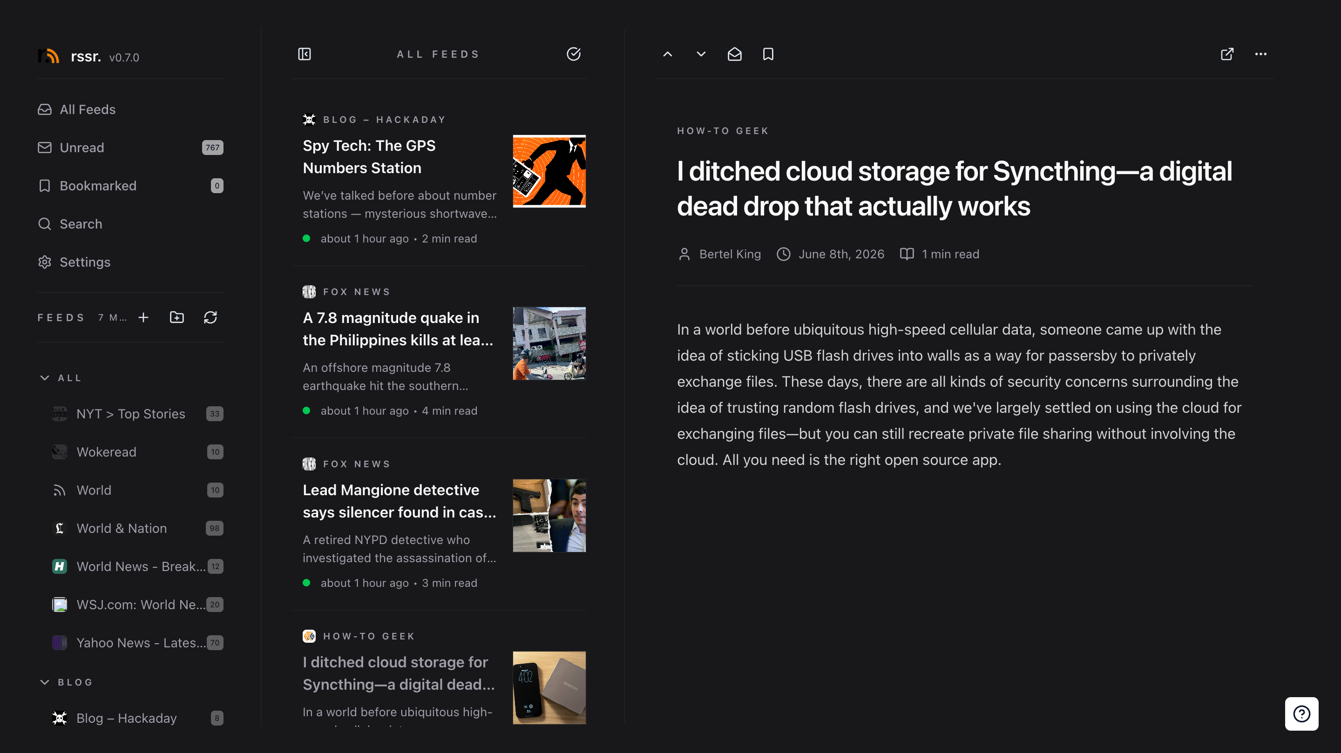Click How-To Geek favicon in list
The width and height of the screenshot is (1341, 753).
tap(309, 636)
